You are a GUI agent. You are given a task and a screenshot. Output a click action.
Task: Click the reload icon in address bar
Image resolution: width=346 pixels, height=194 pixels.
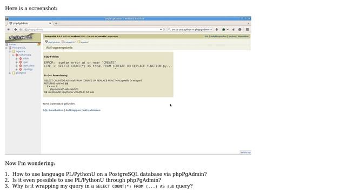click(164, 30)
